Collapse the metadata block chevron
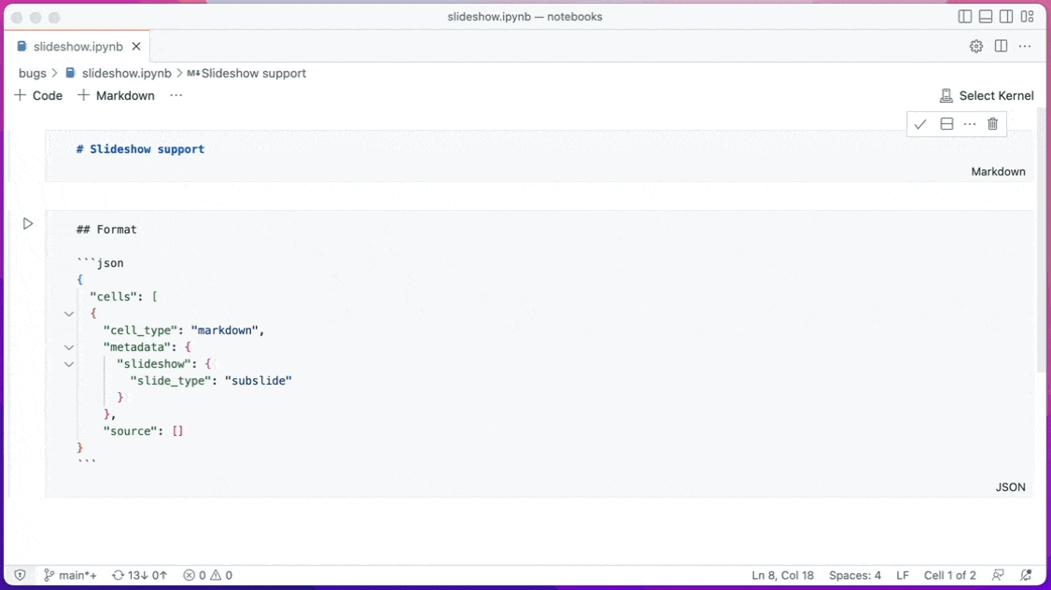The width and height of the screenshot is (1051, 590). 68,347
